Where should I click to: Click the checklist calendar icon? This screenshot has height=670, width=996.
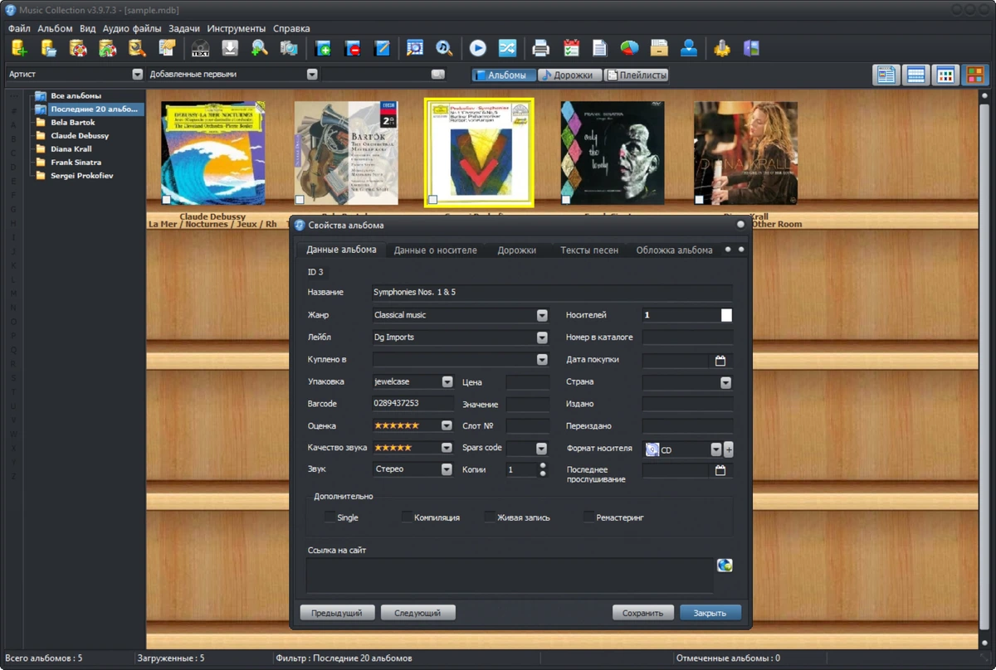[x=571, y=48]
